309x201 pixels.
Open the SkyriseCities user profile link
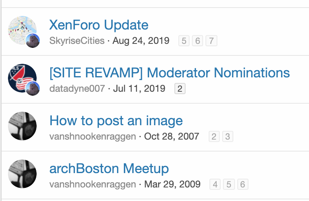(77, 41)
